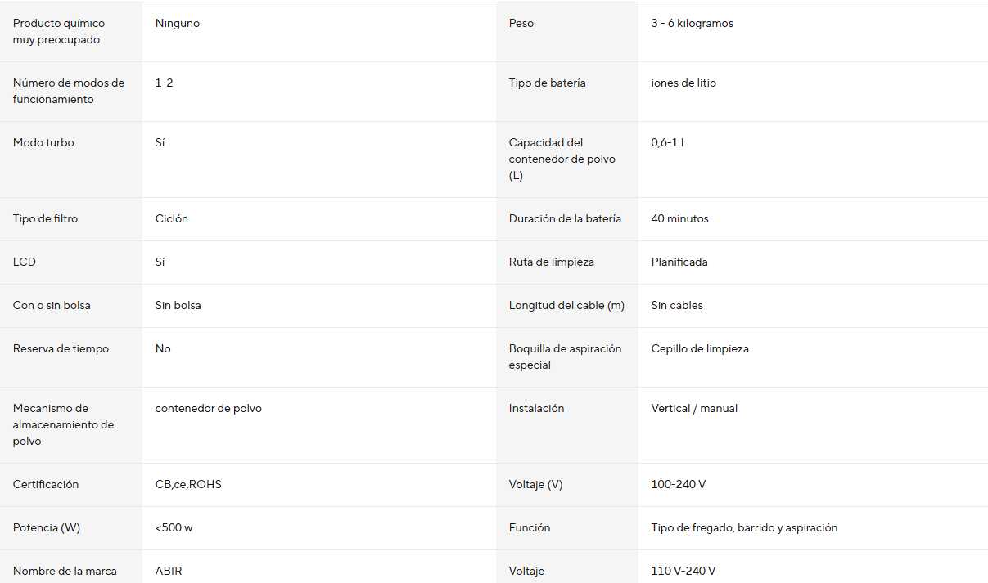Click the 'Tipo de batería' label

(x=547, y=83)
